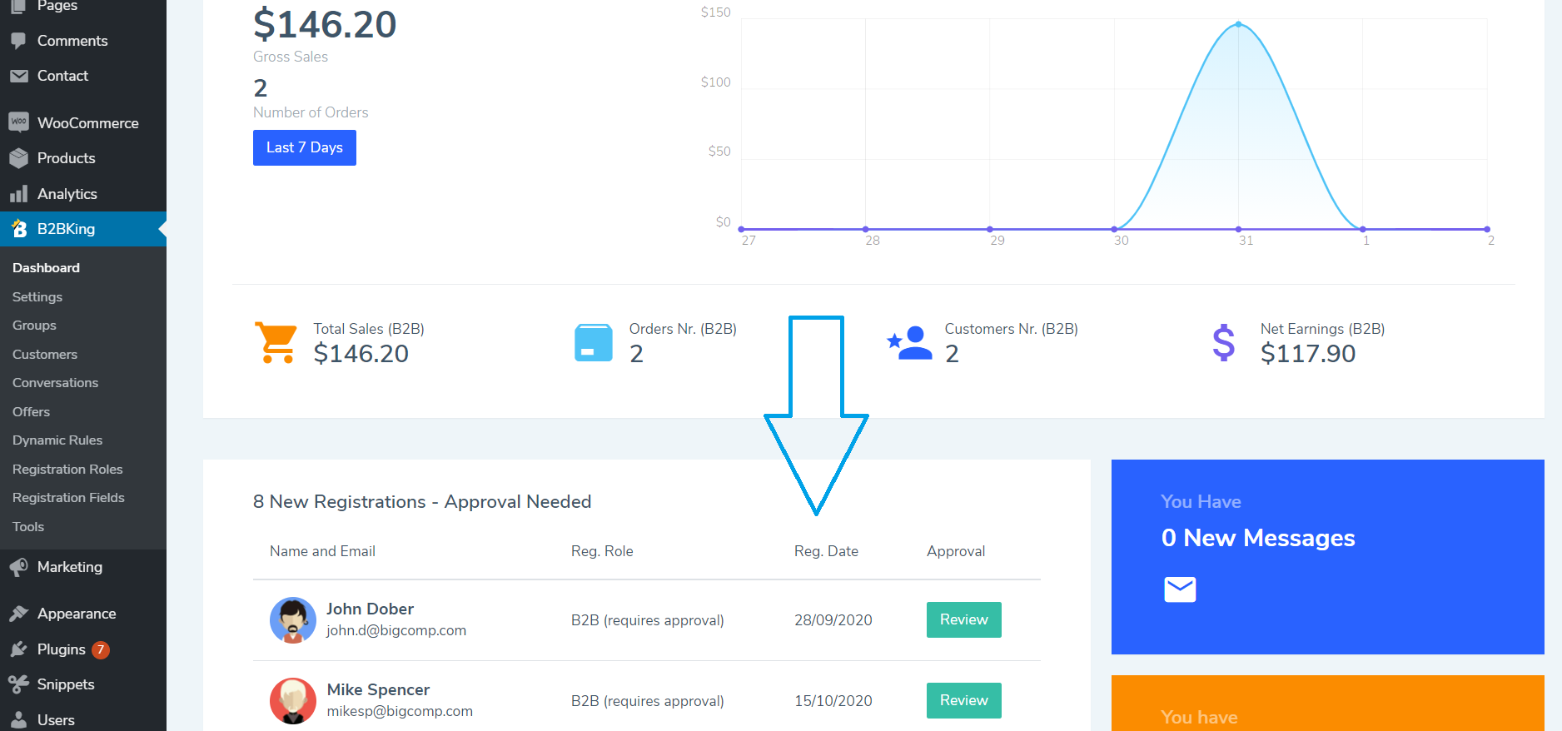Click the Reg. Role column header
The width and height of the screenshot is (1562, 731).
tap(602, 551)
